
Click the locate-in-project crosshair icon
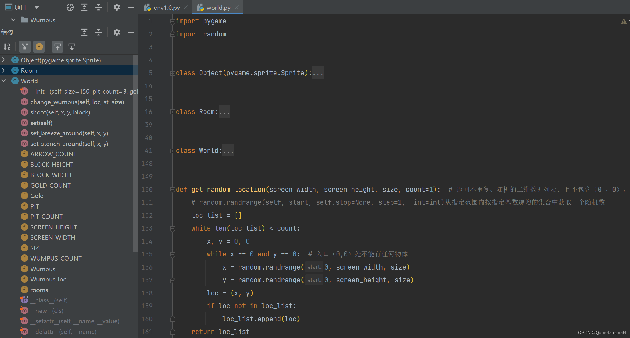pos(70,7)
